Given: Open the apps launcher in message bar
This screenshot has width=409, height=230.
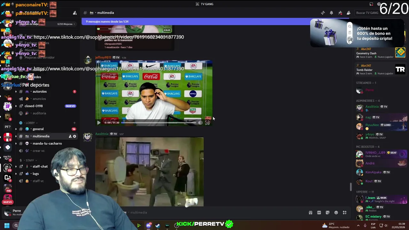Looking at the screenshot, I should point(344,212).
